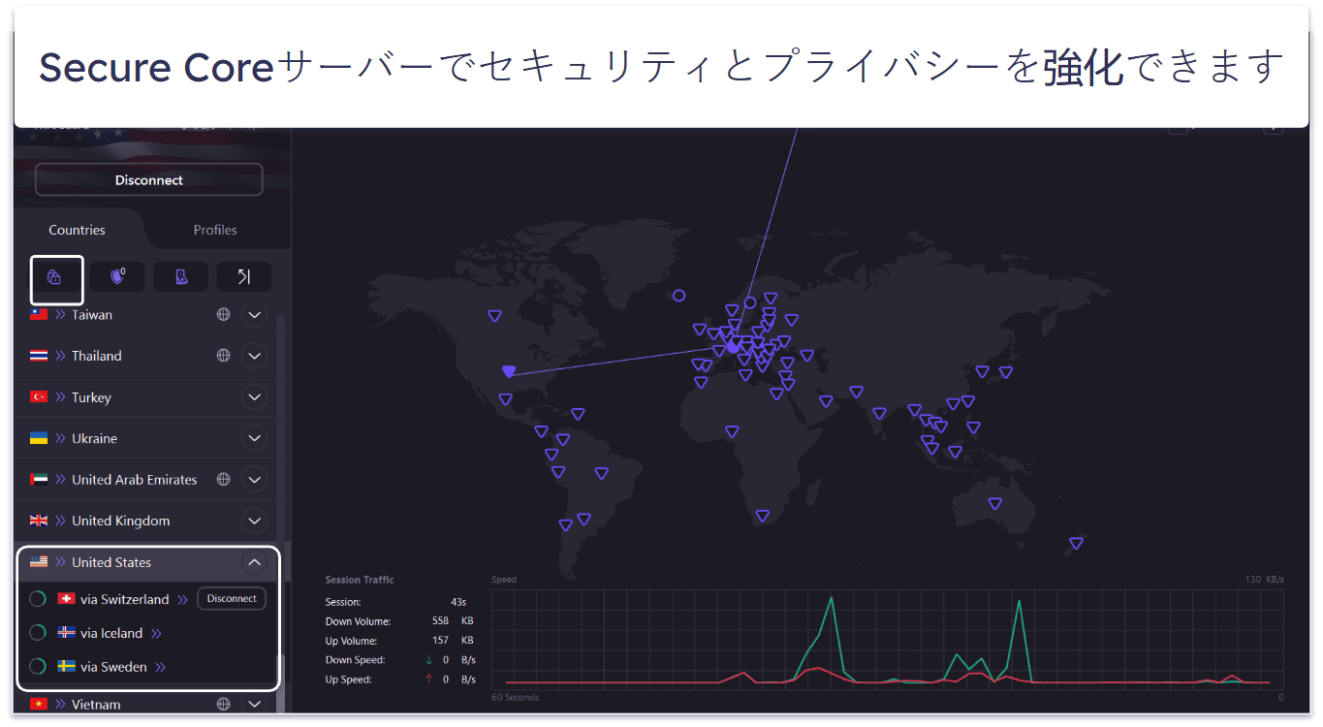The width and height of the screenshot is (1323, 727).
Task: Click the Session Traffic heading
Action: pyautogui.click(x=360, y=580)
